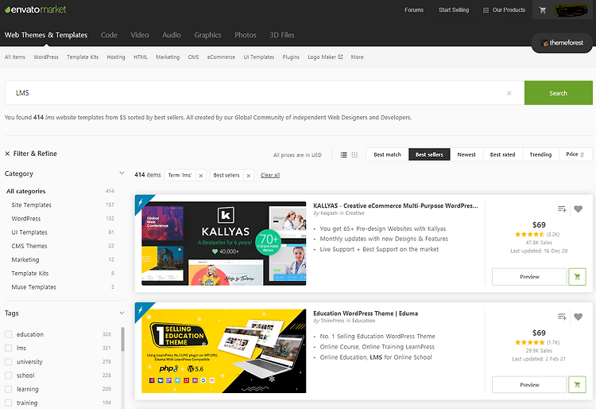This screenshot has width=596, height=409.
Task: Preview the Eduma theme
Action: point(529,384)
